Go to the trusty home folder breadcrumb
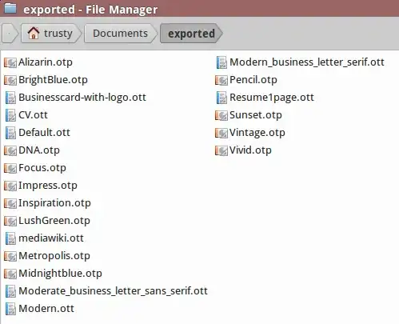 [50, 34]
